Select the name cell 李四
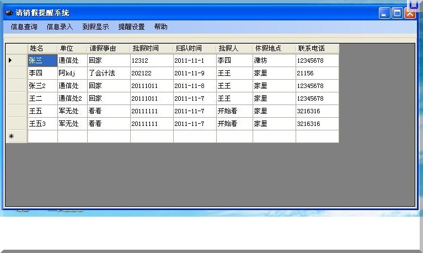Image resolution: width=423 pixels, height=253 pixels. click(42, 73)
